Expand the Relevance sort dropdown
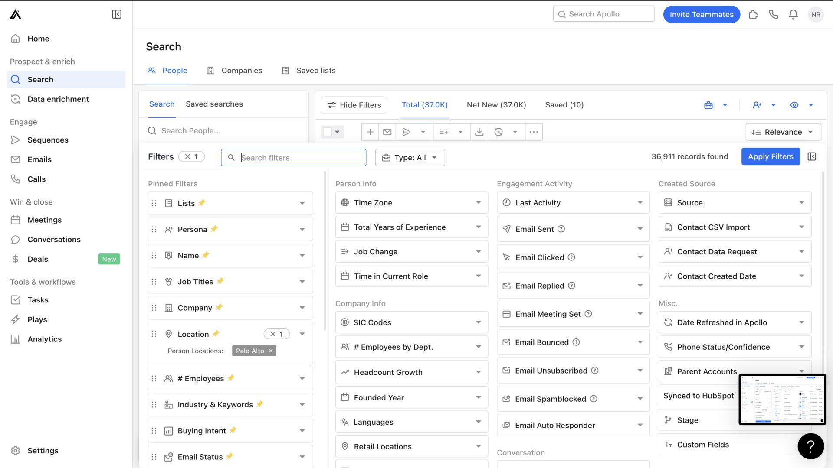This screenshot has width=833, height=468. coord(783,132)
